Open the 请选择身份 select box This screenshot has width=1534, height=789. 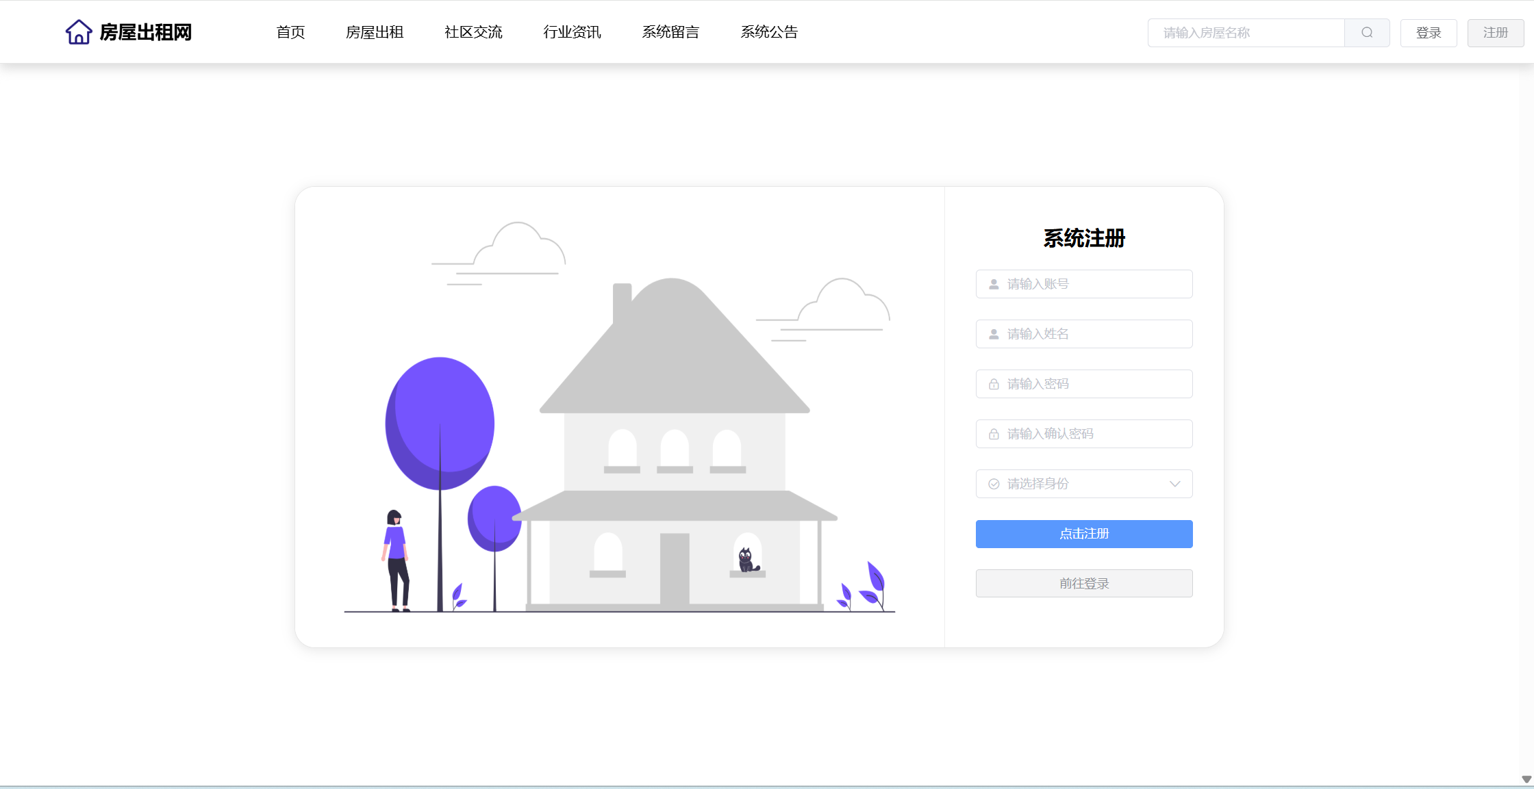[1083, 484]
